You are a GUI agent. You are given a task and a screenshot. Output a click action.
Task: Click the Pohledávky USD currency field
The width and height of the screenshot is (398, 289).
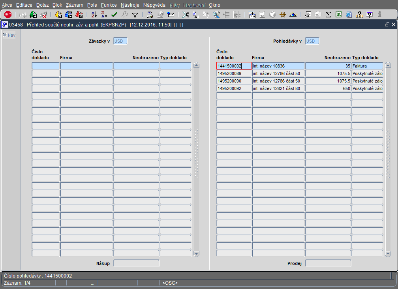point(312,41)
